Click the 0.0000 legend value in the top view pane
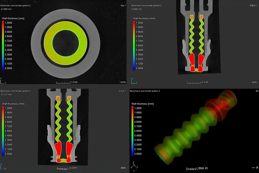Image resolution: width=259 pixels, height=173 pixels. pos(8,68)
